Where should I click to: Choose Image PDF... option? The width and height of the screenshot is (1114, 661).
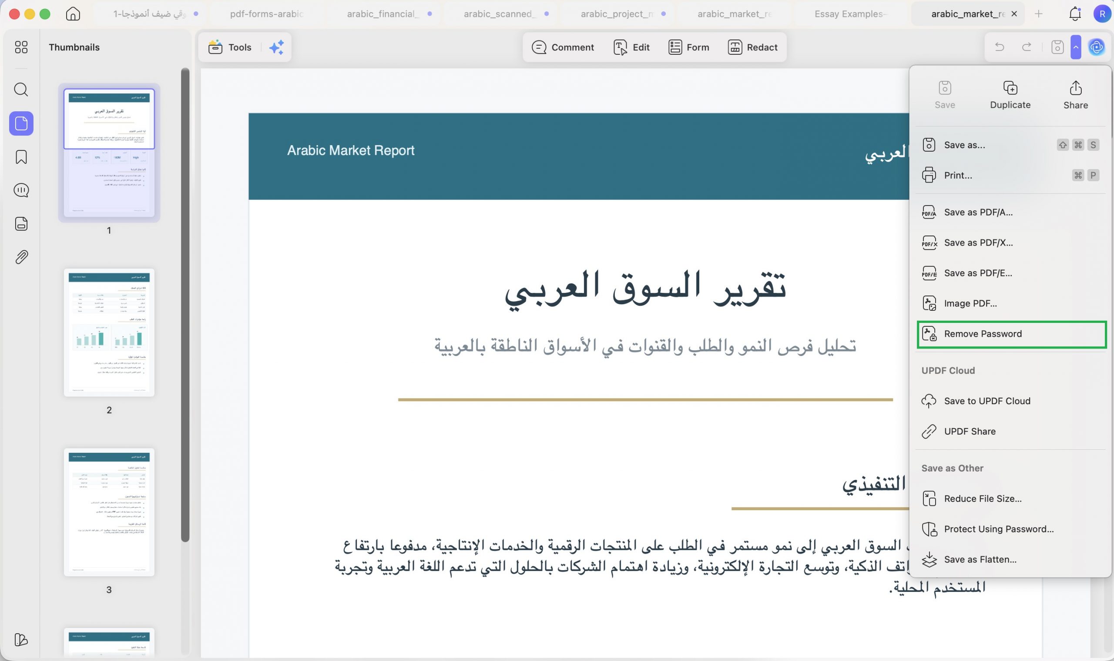(x=1010, y=303)
